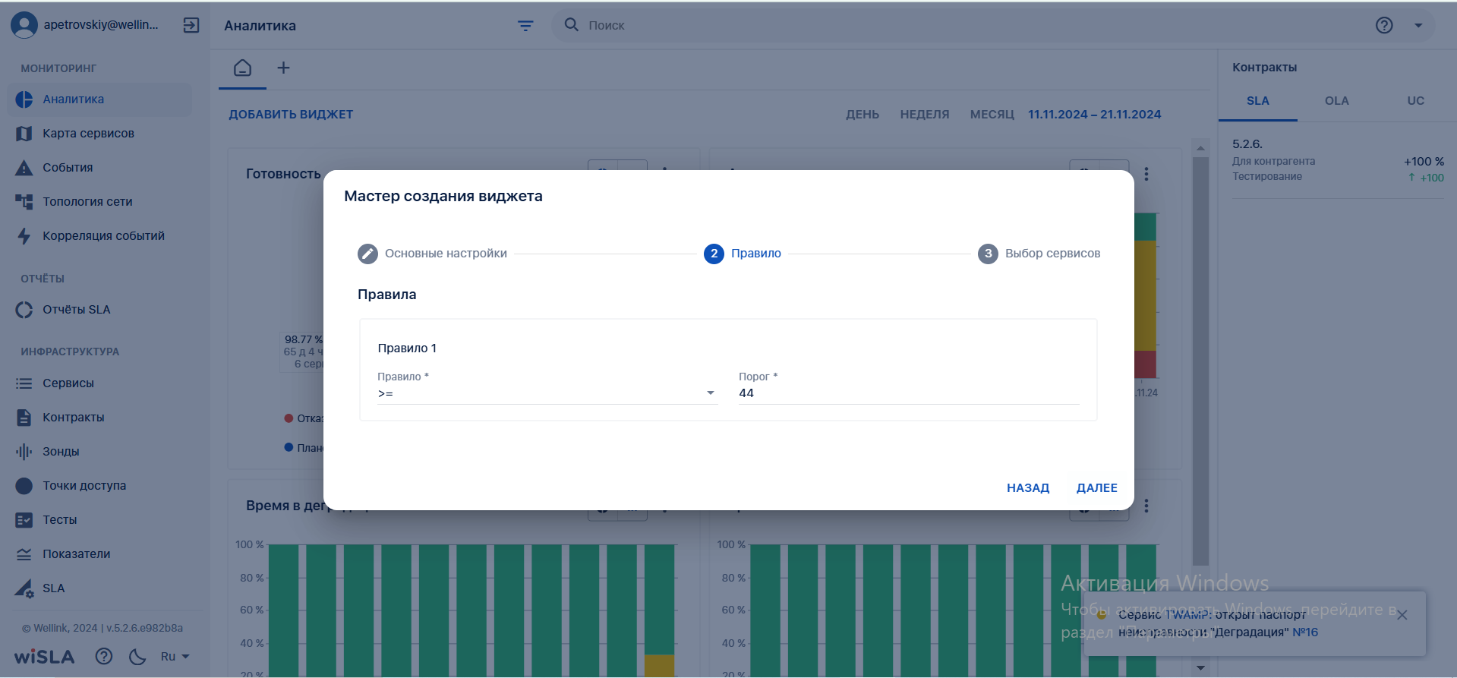Open Корреляция событий in the sidebar
The image size is (1457, 678).
pyautogui.click(x=99, y=236)
